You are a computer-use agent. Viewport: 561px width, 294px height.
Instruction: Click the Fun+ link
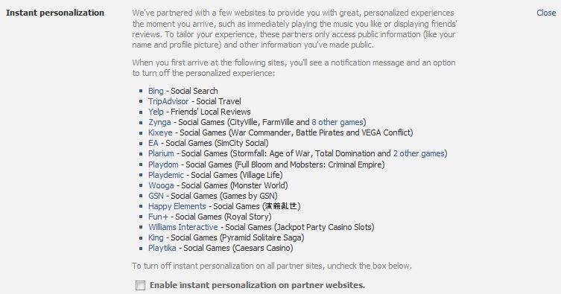158,217
